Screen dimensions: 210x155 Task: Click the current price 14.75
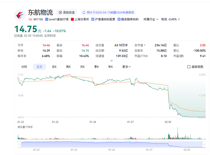(26, 29)
